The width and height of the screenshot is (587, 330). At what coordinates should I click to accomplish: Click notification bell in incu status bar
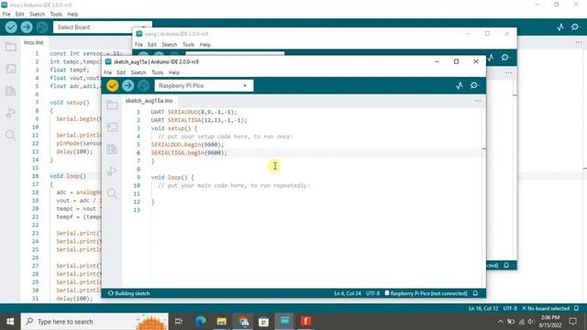click(x=577, y=308)
